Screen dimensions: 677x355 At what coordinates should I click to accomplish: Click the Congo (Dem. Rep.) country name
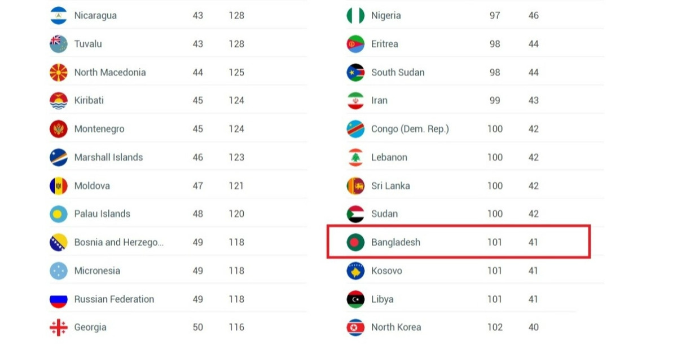410,129
